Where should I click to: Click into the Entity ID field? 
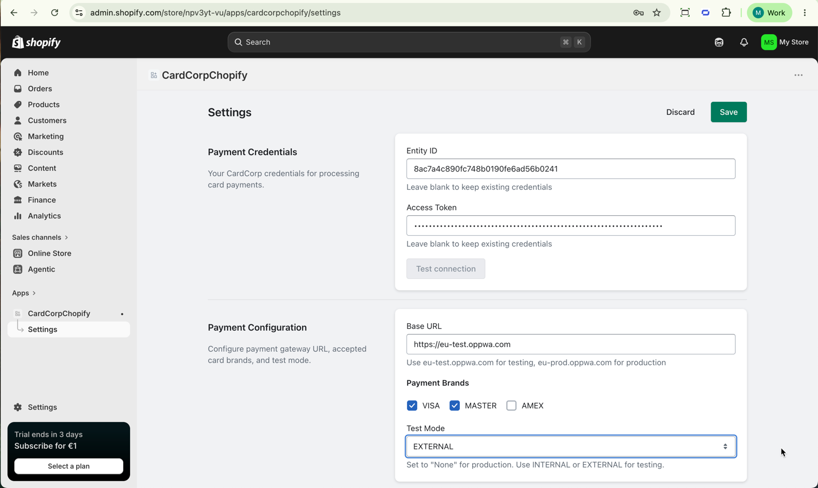pos(571,169)
